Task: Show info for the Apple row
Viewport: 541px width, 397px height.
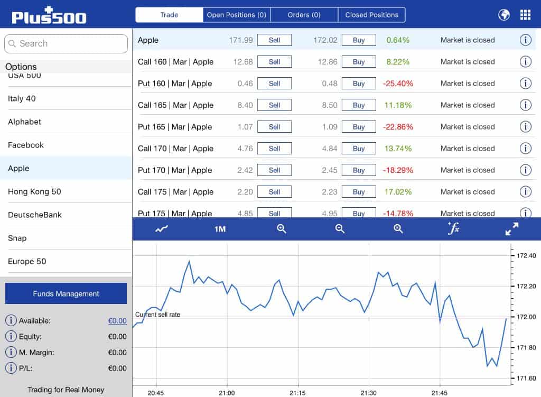Action: click(x=525, y=40)
